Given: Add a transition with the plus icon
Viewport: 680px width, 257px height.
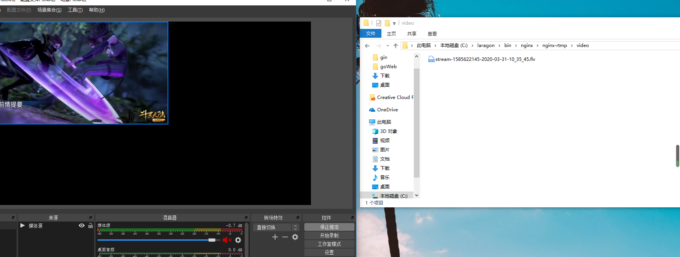Looking at the screenshot, I should point(275,237).
